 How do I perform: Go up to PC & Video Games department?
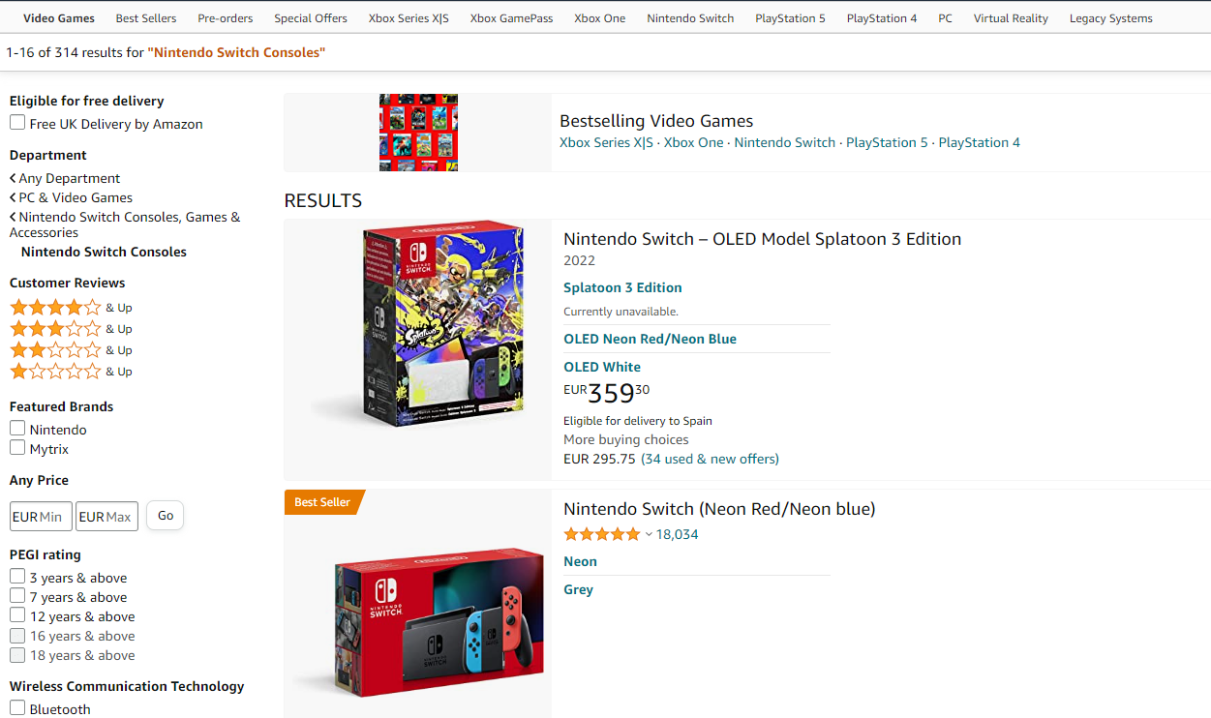[75, 197]
